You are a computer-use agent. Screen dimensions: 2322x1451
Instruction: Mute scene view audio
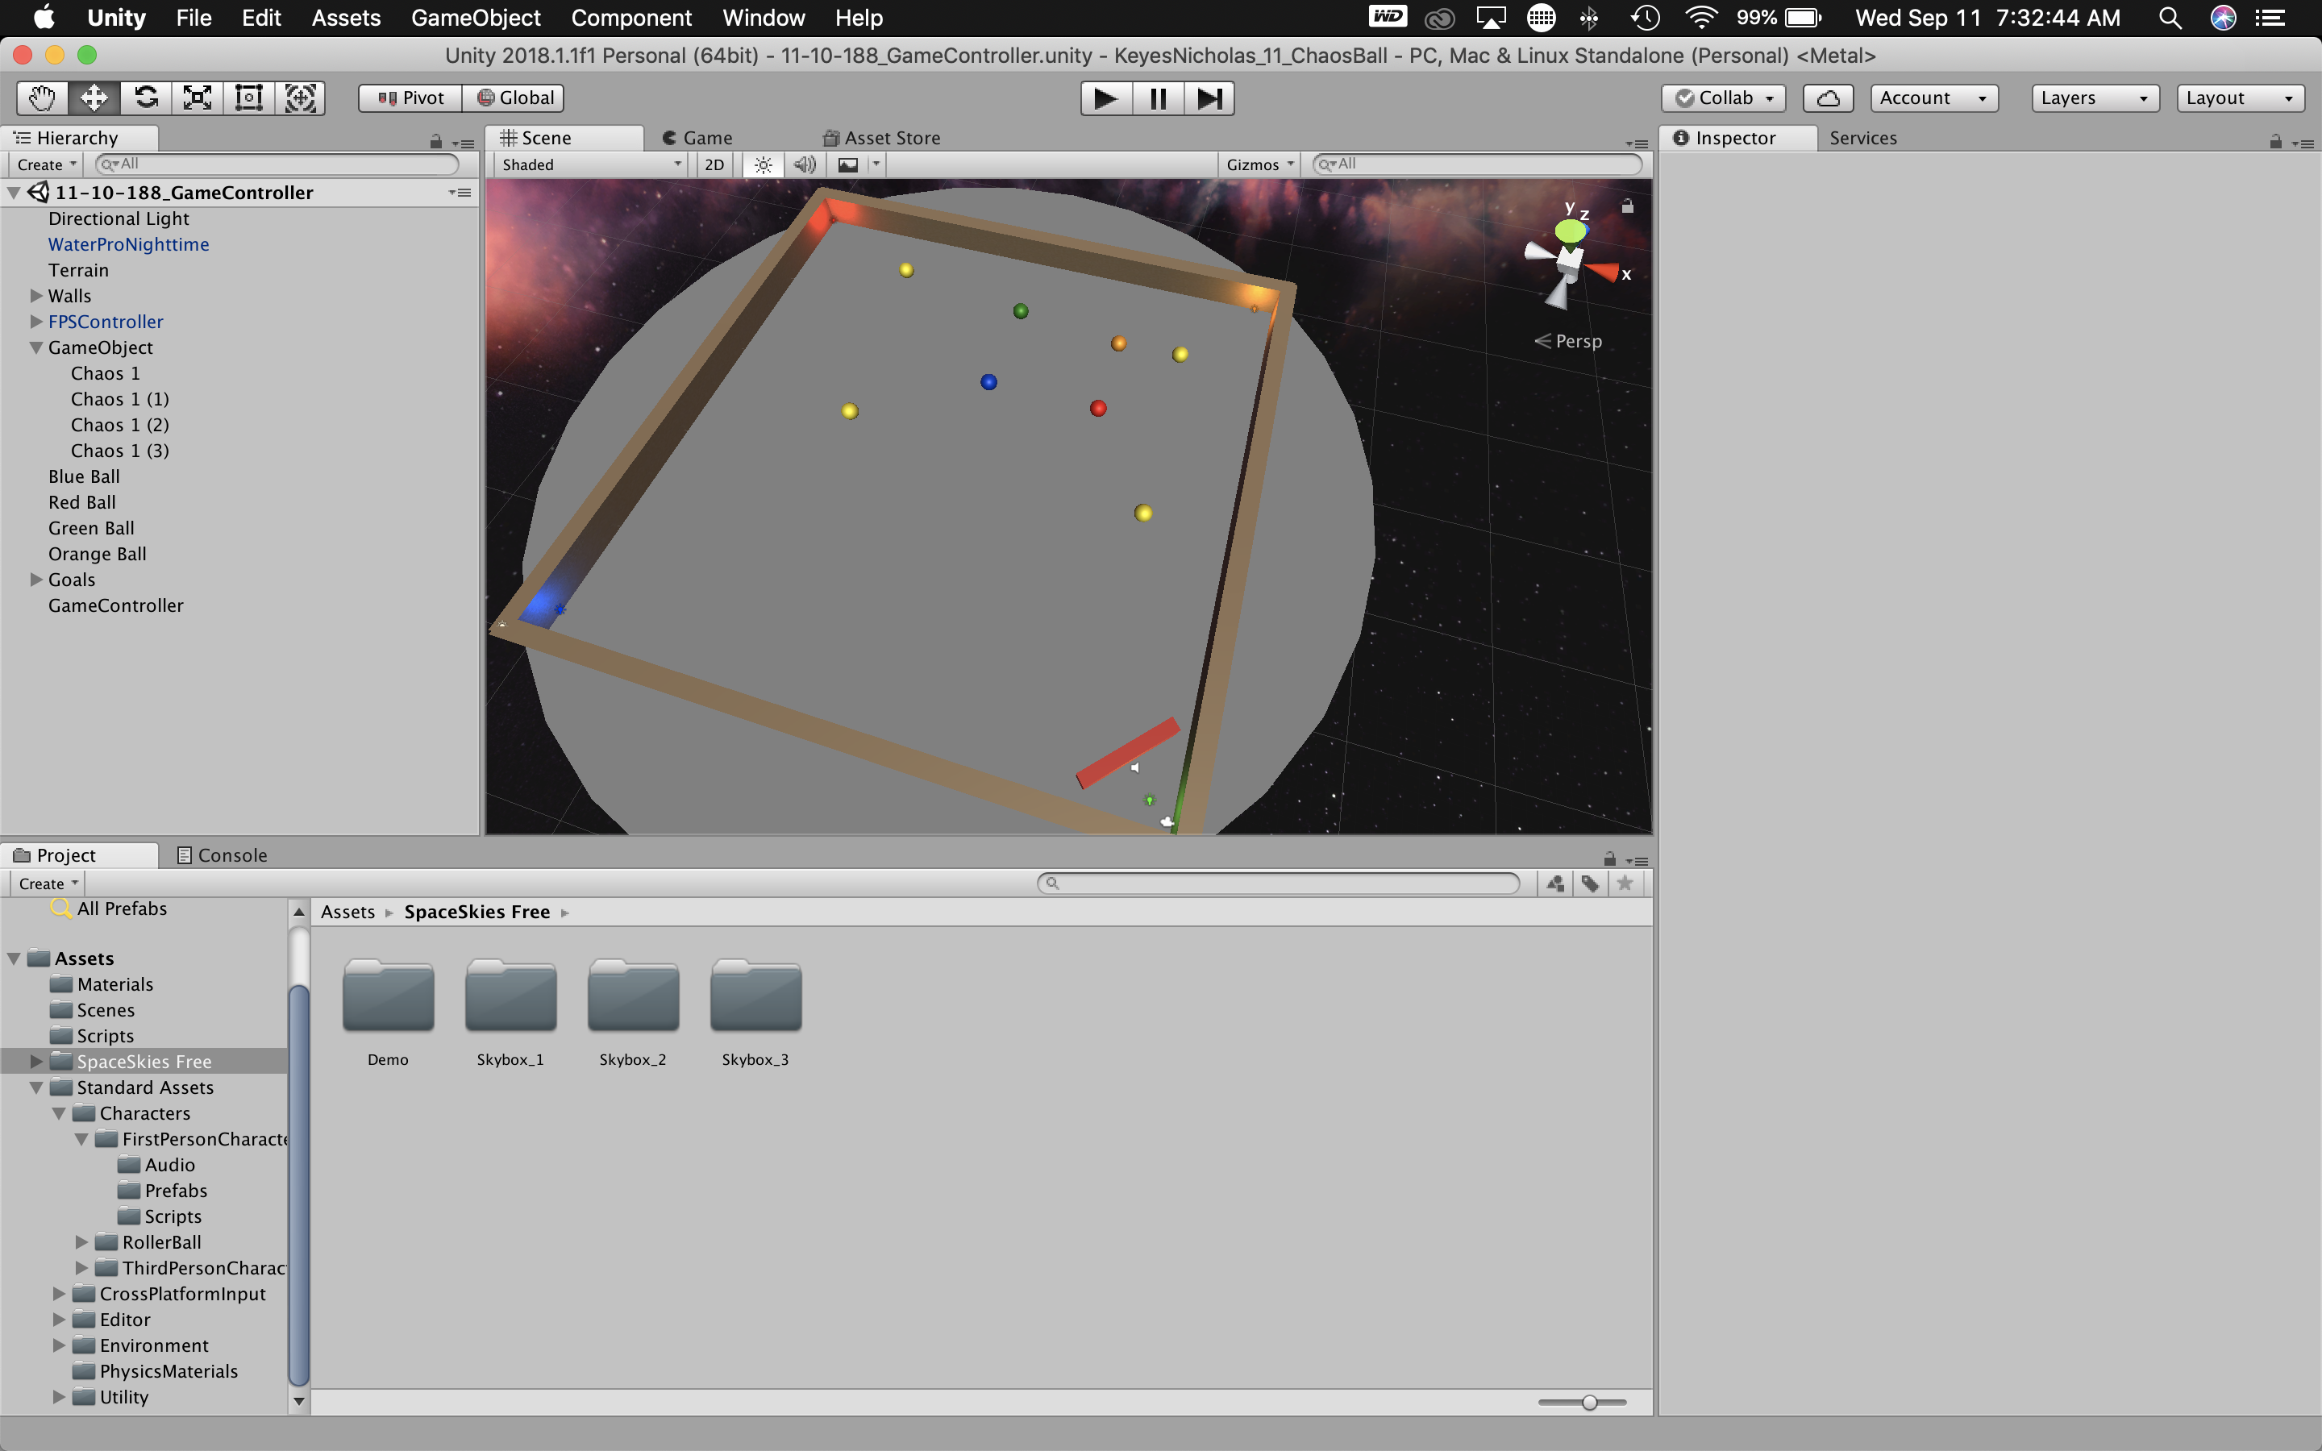[803, 164]
